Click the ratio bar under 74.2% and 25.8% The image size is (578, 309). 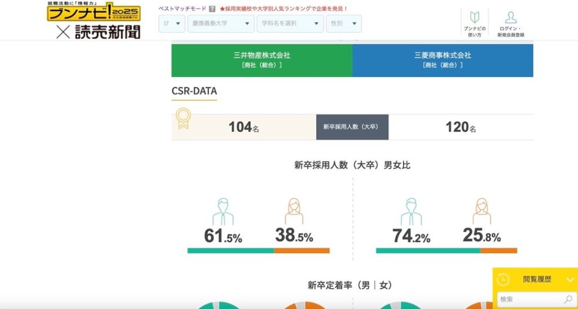coord(446,250)
